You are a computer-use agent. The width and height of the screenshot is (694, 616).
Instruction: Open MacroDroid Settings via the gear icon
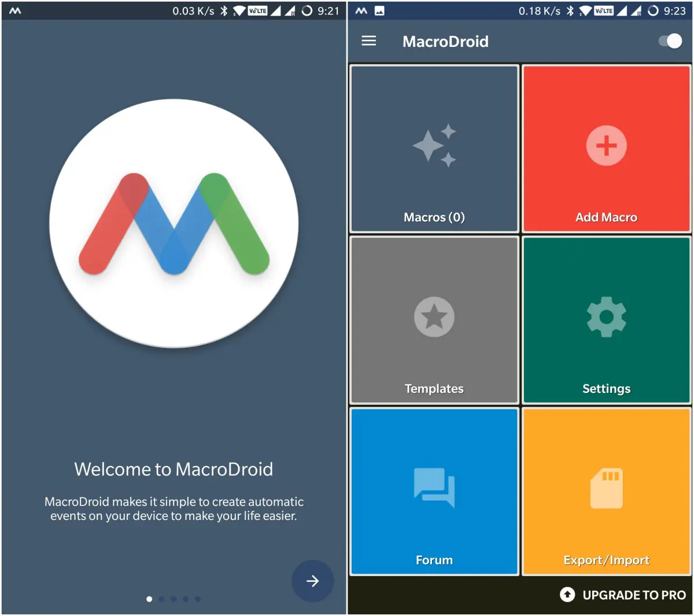pos(606,317)
